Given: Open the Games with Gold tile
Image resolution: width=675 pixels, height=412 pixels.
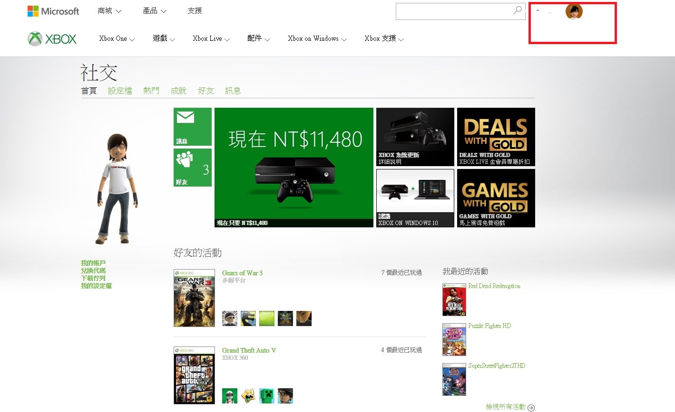Looking at the screenshot, I should tap(496, 198).
